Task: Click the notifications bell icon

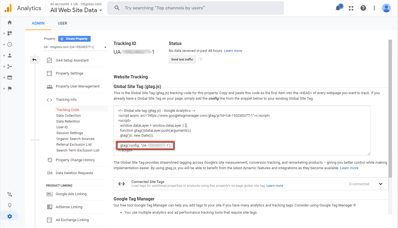Action: (x=338, y=8)
